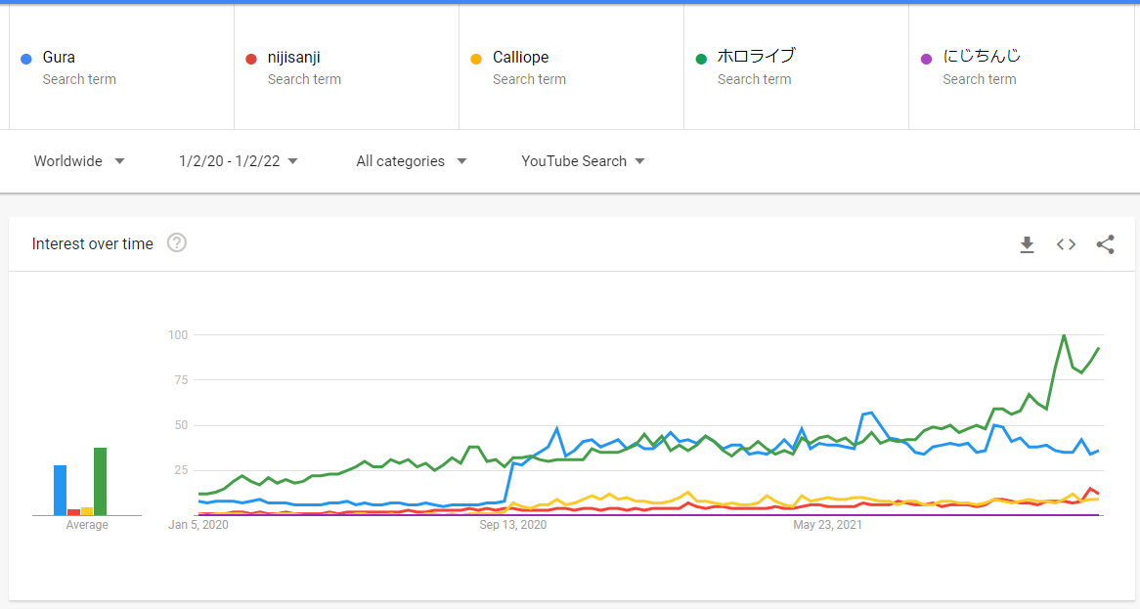
Task: Open the All categories dropdown
Action: click(x=412, y=161)
